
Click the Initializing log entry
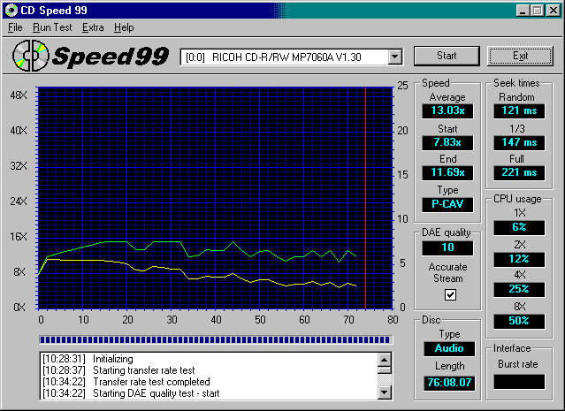click(88, 359)
